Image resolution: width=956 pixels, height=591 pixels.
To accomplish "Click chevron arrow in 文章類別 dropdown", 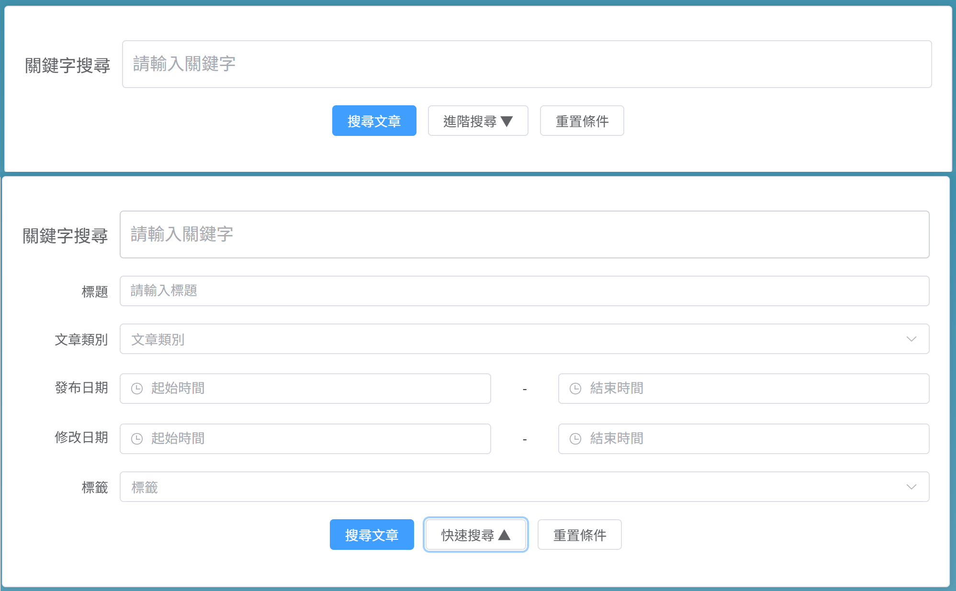I will 911,339.
